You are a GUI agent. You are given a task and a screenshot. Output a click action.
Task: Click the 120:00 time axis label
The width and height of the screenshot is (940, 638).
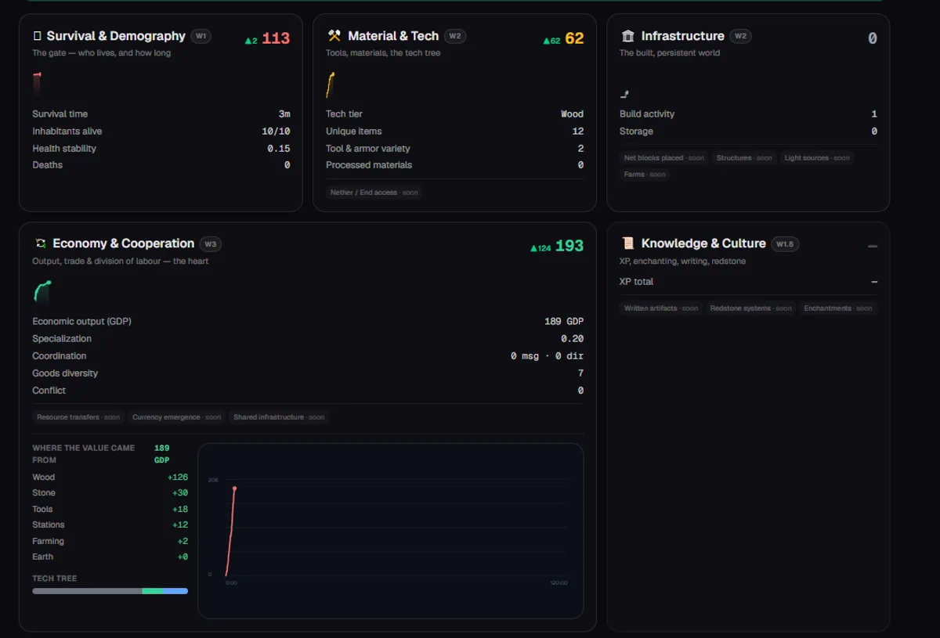559,582
